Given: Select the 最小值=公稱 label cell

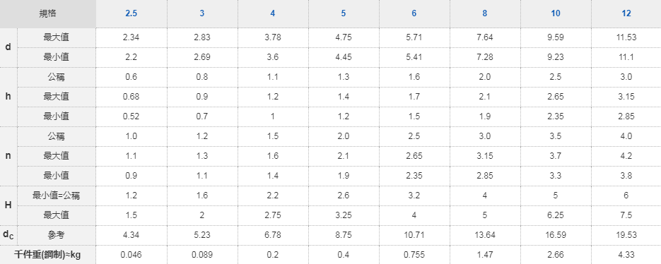Looking at the screenshot, I should pos(56,196).
